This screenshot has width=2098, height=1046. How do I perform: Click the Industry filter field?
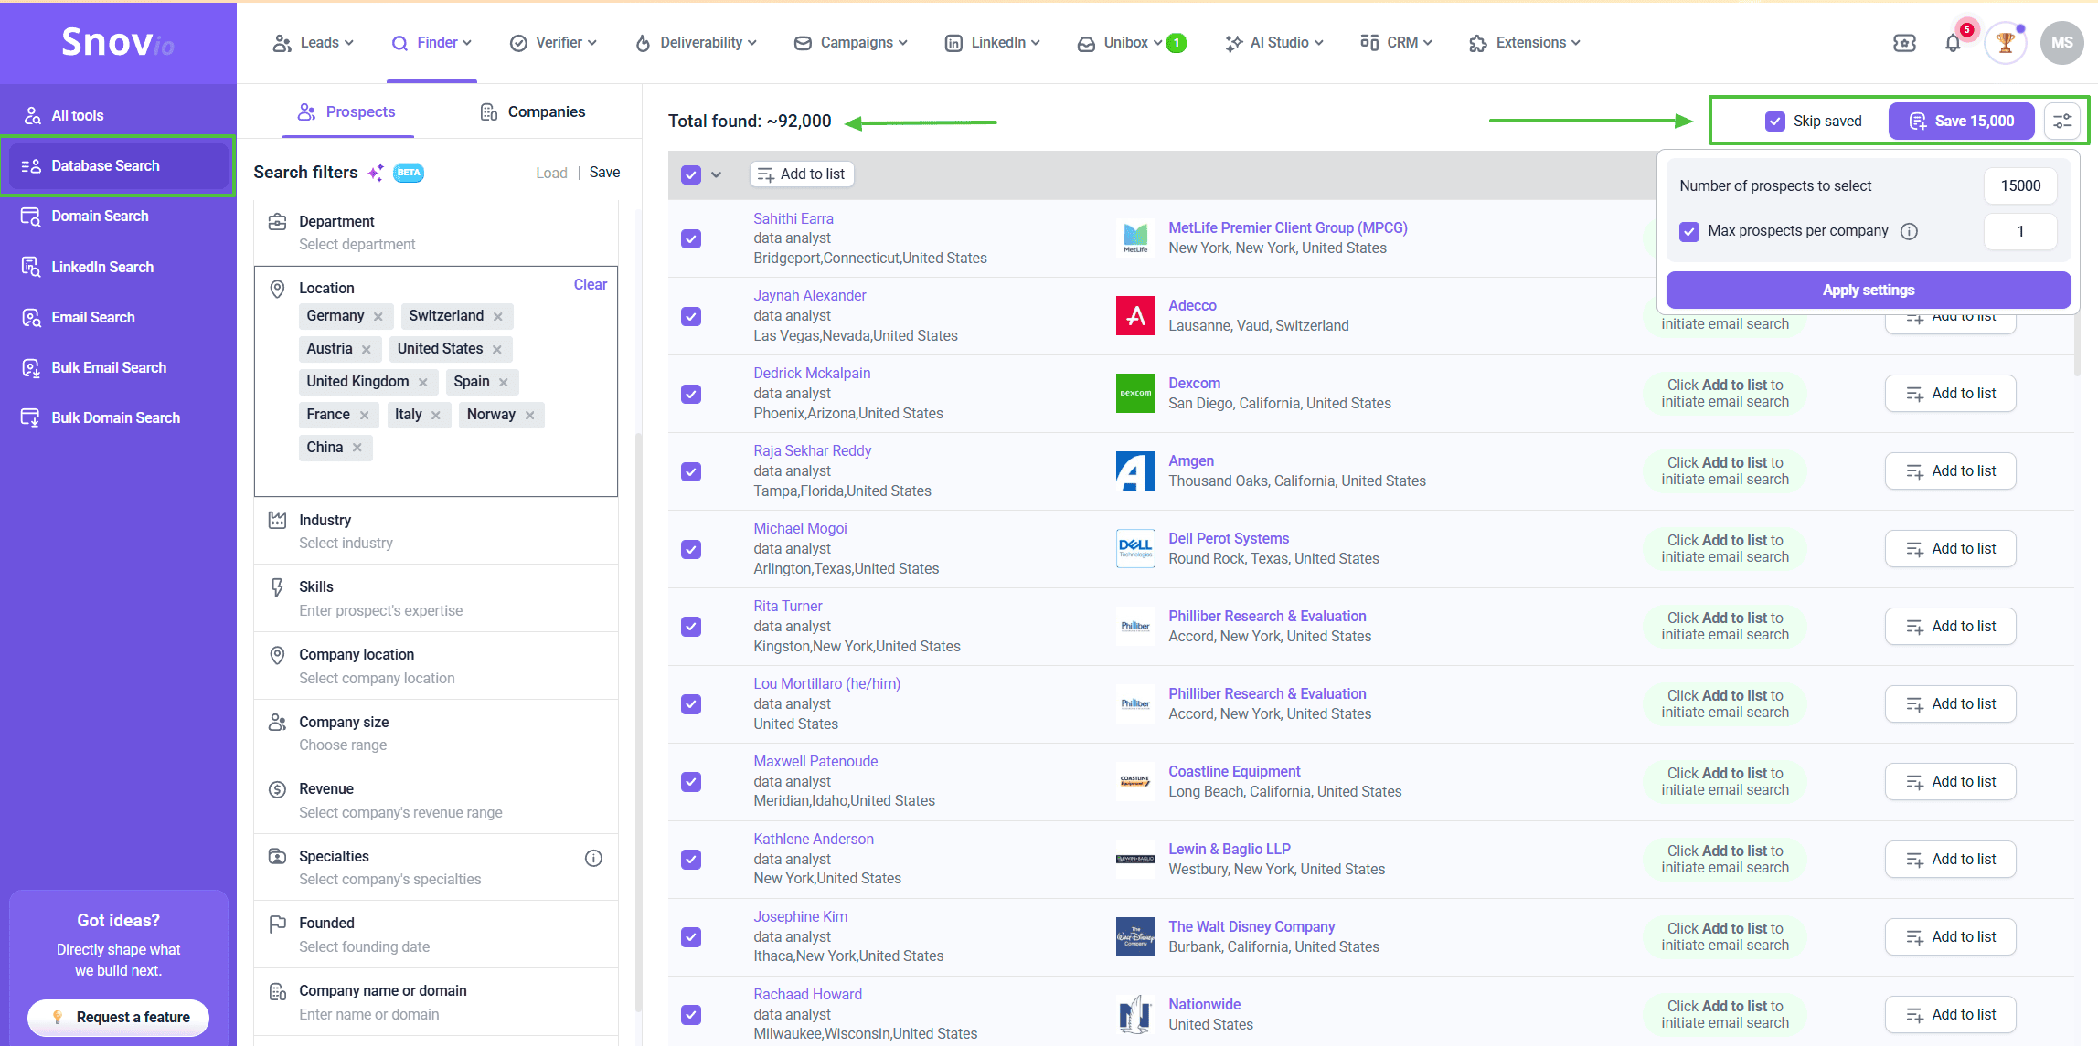pyautogui.click(x=436, y=532)
